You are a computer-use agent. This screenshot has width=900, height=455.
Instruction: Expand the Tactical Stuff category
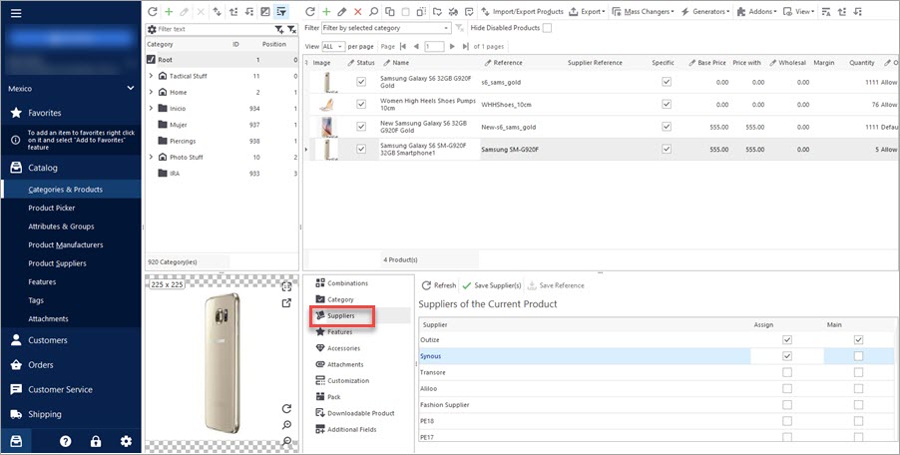151,76
